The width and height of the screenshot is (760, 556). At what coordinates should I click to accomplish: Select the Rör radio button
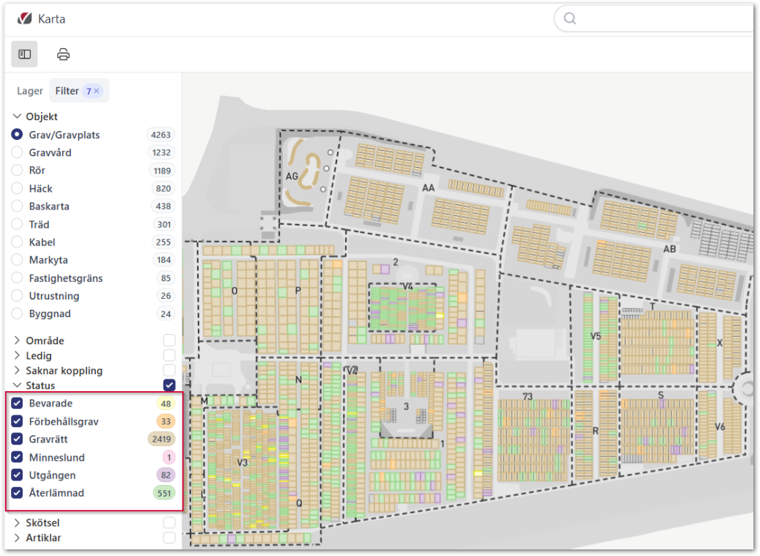[17, 171]
